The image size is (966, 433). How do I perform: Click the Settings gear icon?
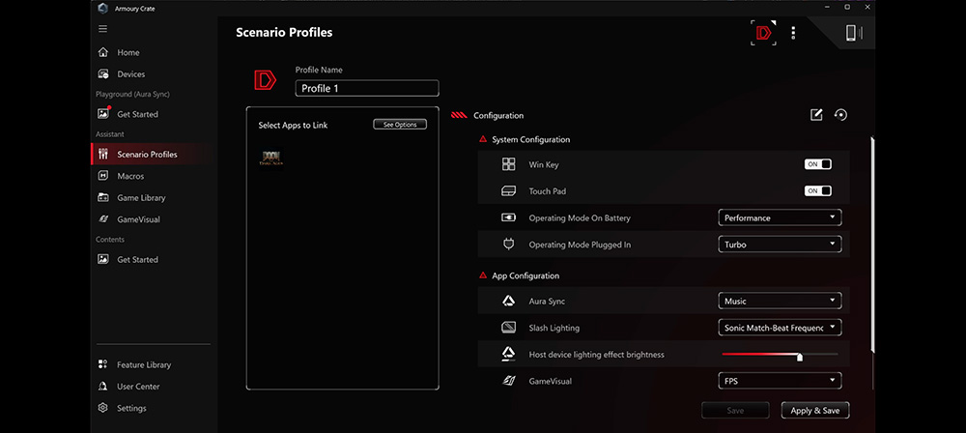(x=103, y=408)
